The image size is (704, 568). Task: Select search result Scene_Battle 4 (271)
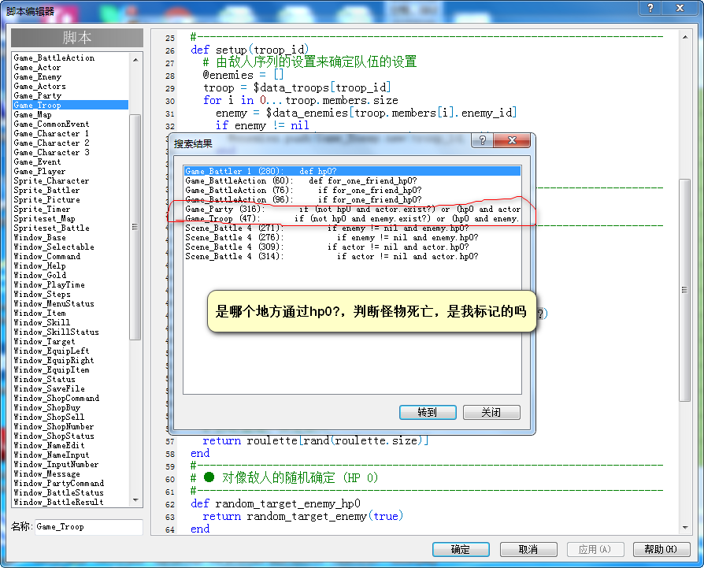coord(353,228)
